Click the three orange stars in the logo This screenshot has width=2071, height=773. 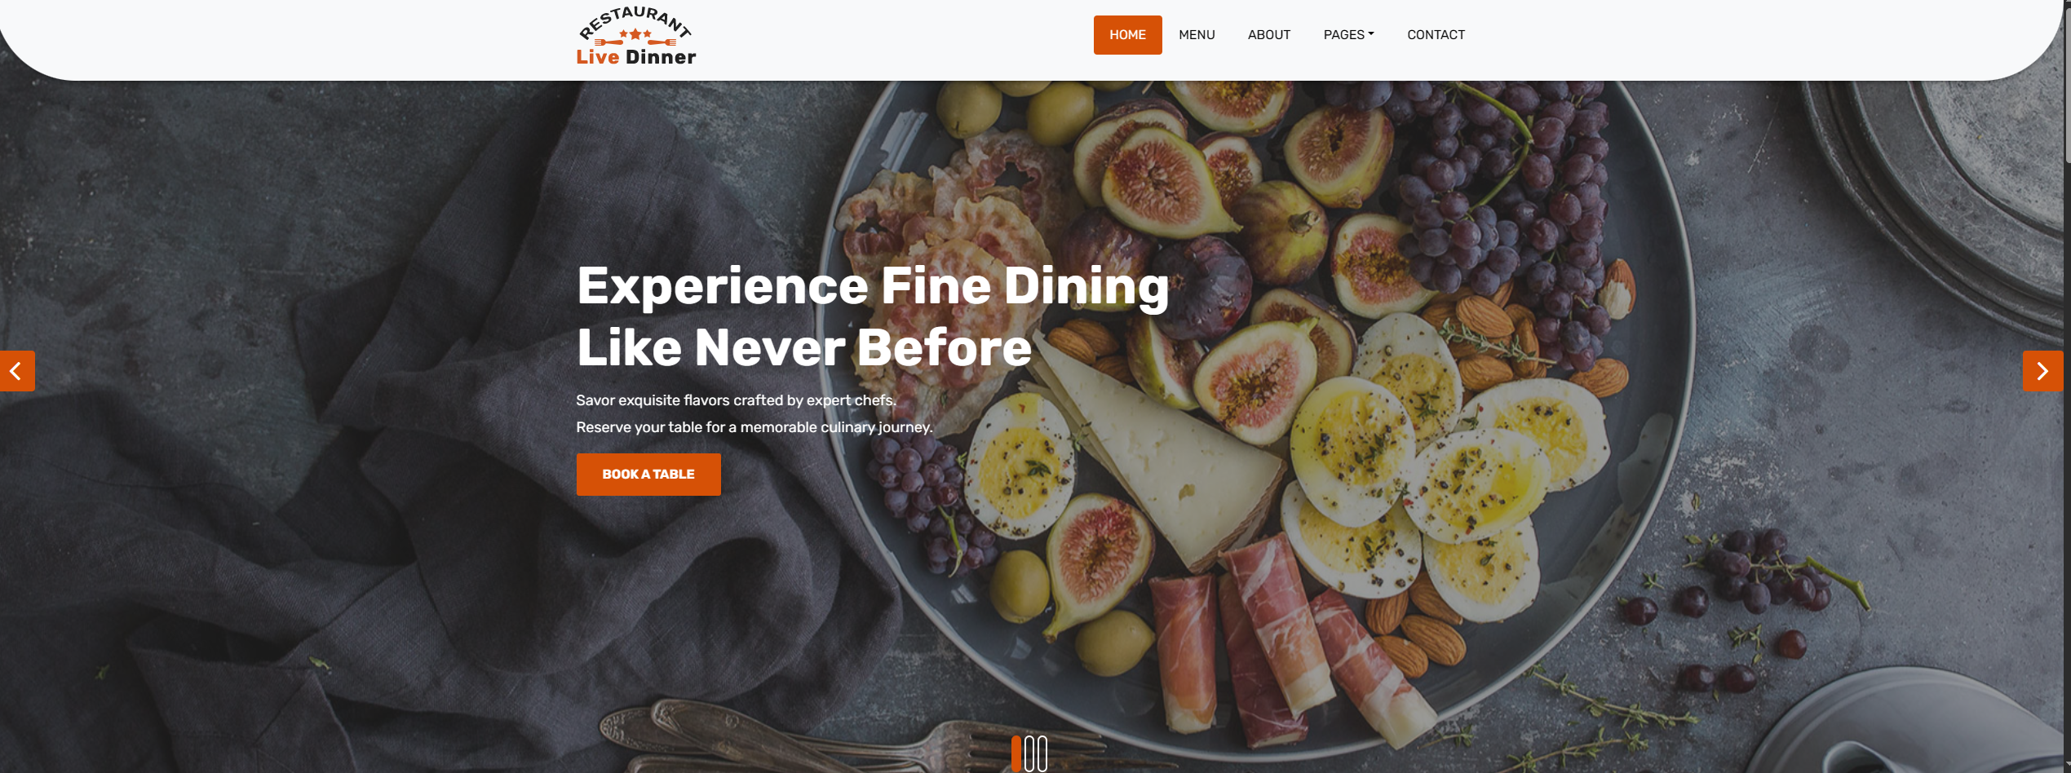point(635,34)
